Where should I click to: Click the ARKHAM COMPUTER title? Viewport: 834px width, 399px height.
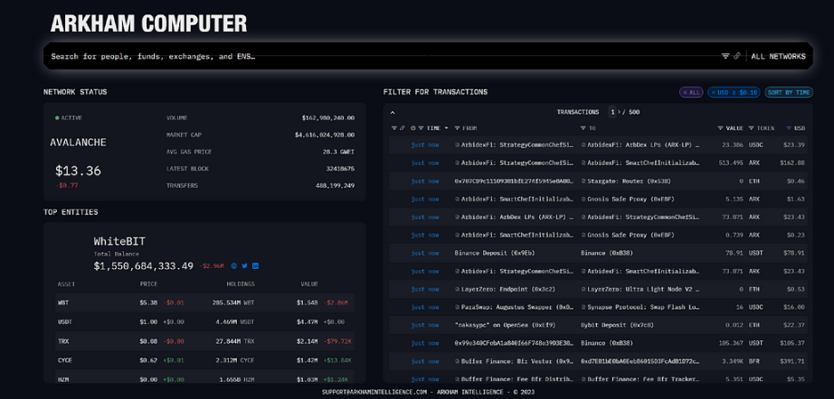(x=148, y=23)
